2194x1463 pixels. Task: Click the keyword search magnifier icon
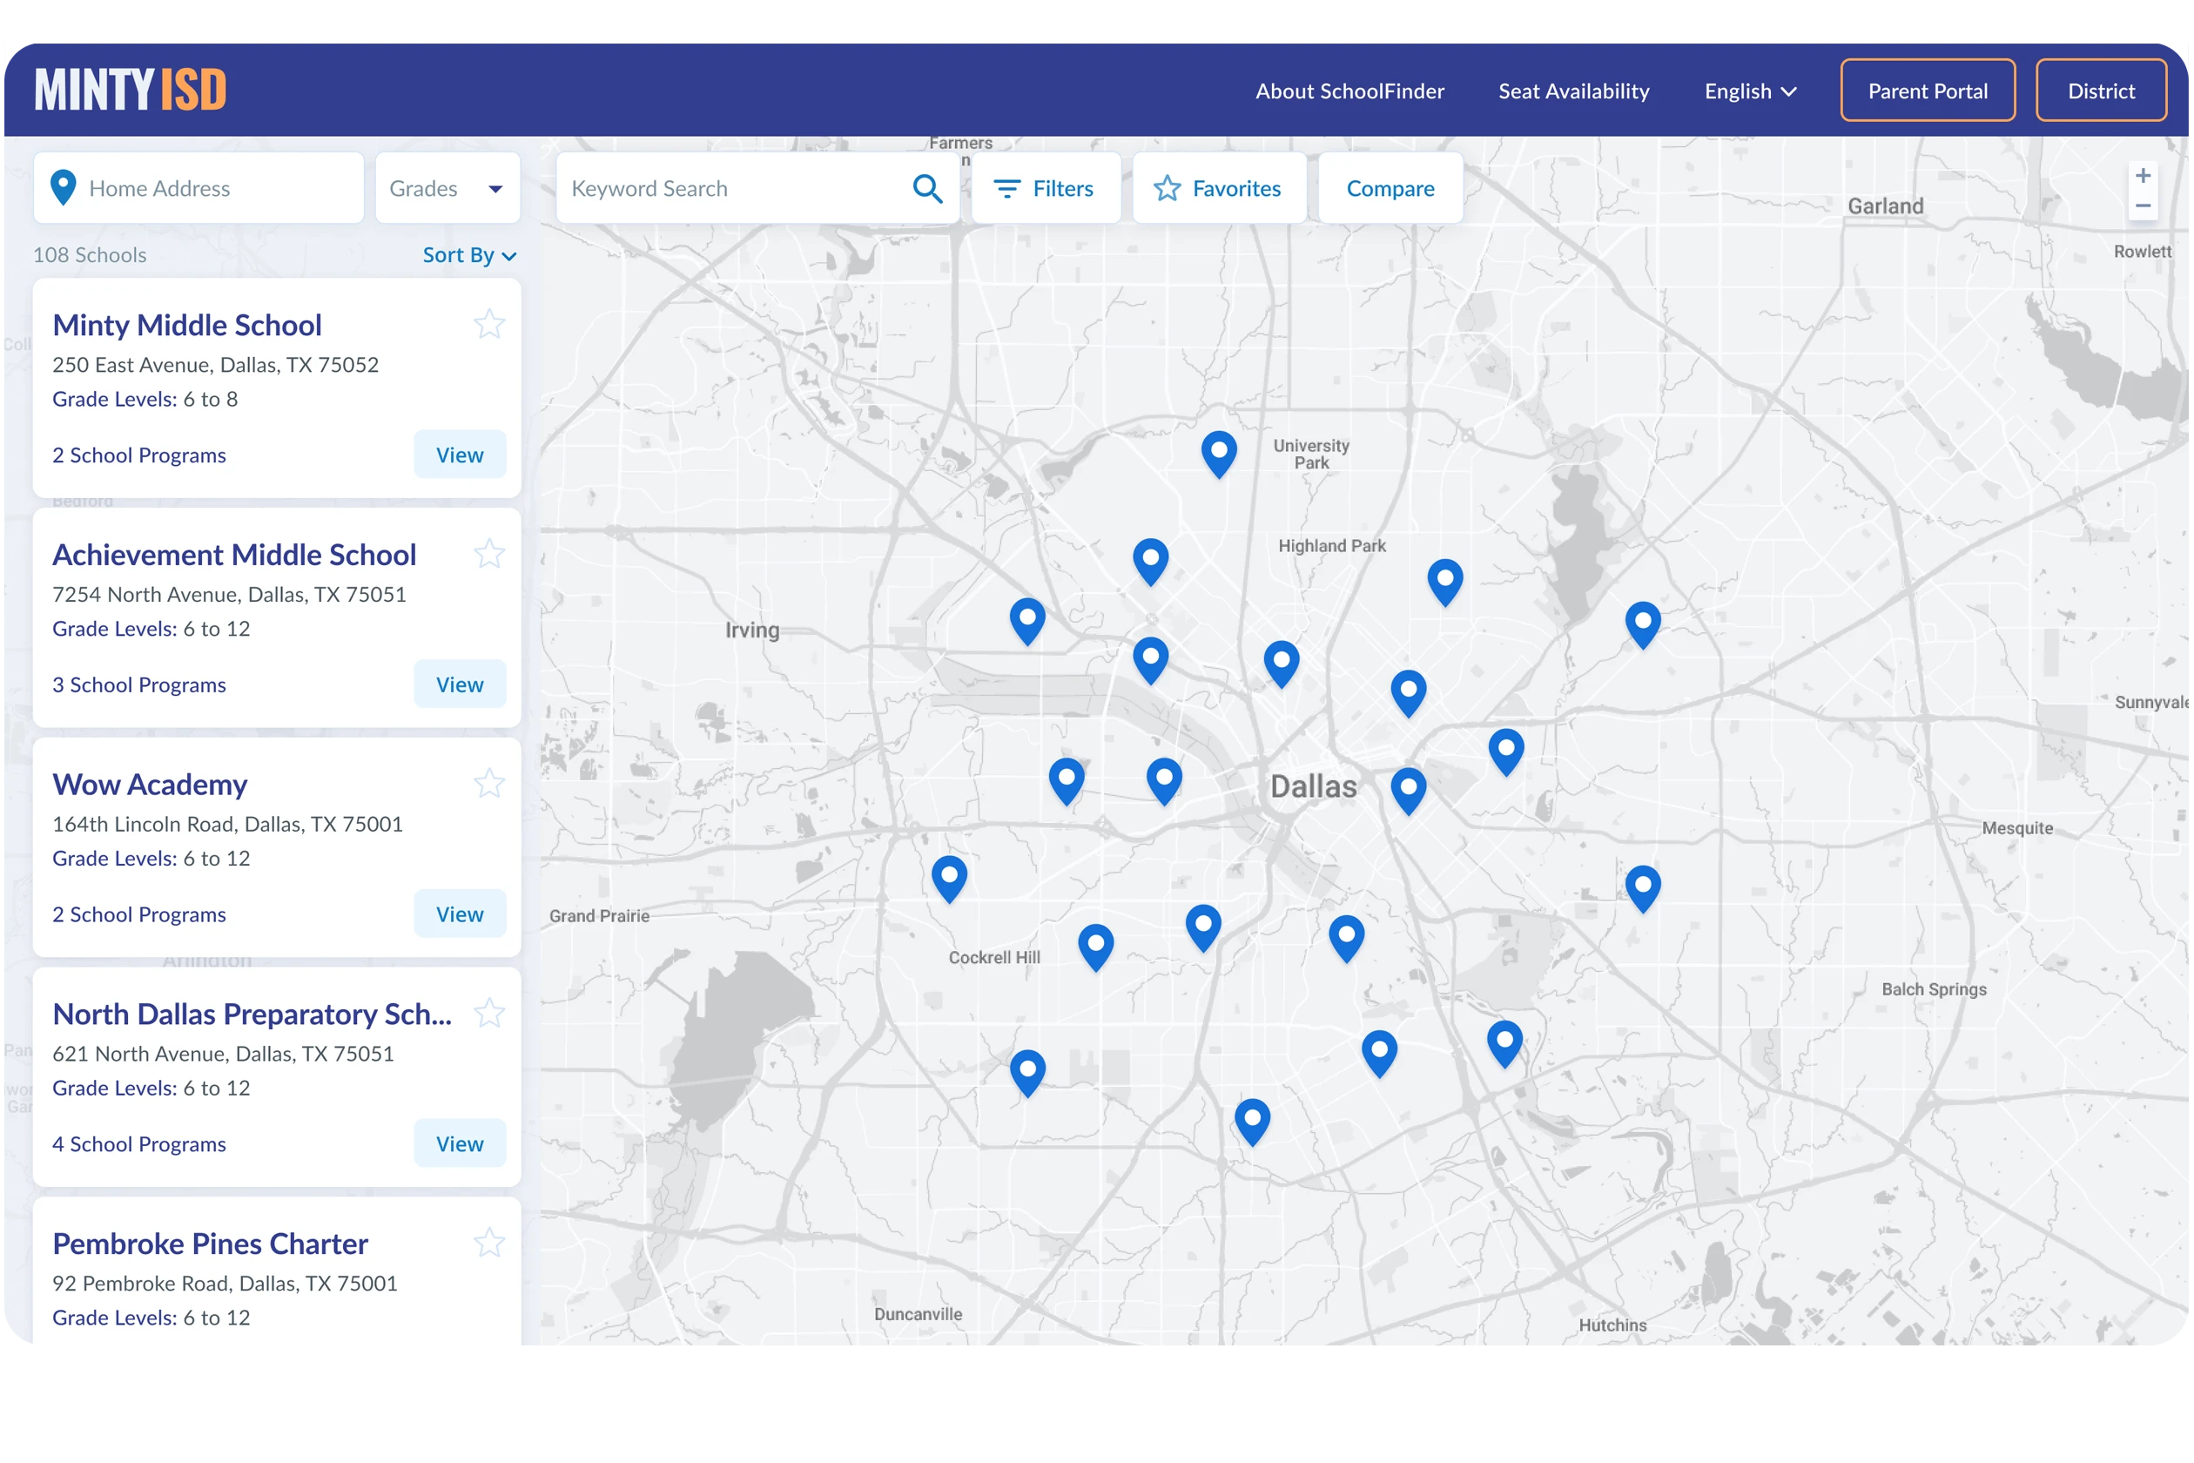point(927,188)
